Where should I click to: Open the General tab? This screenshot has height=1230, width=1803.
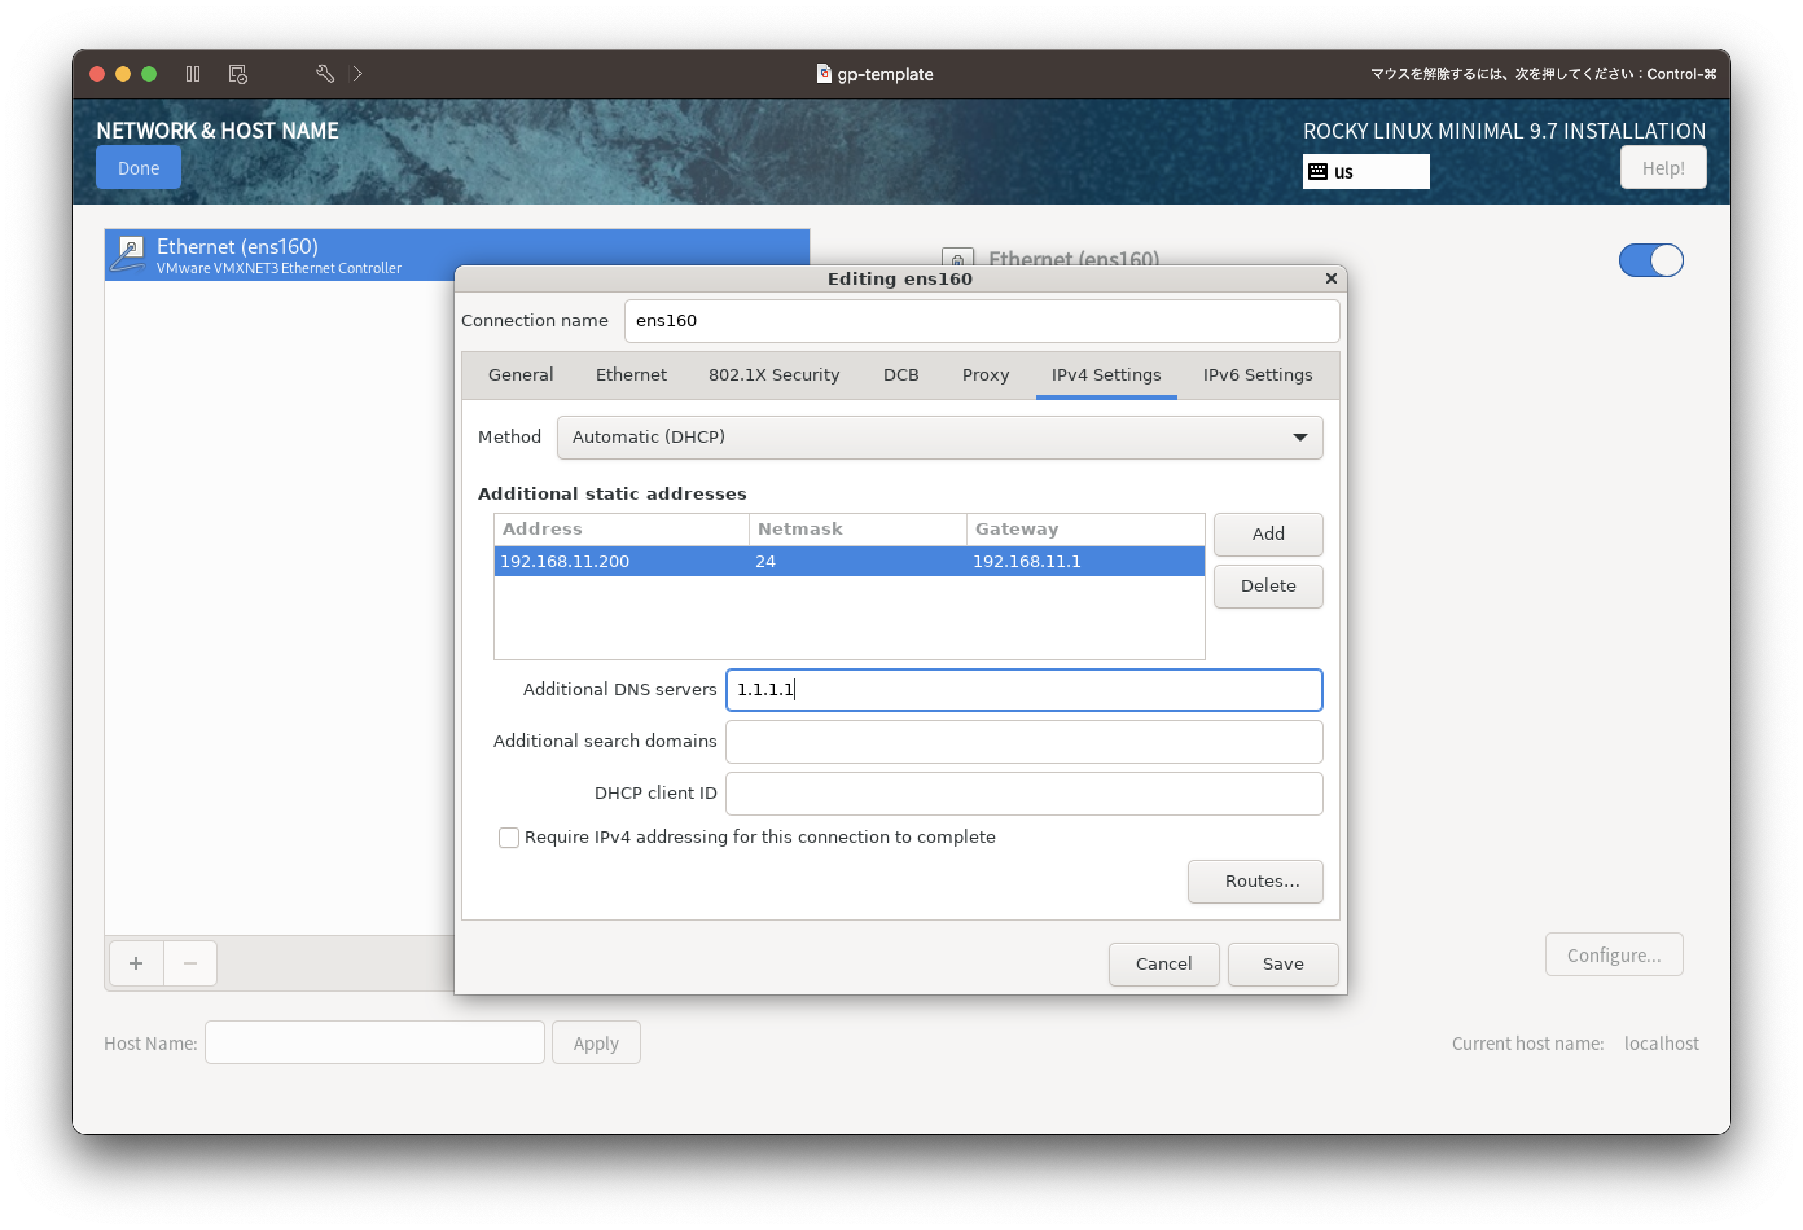[521, 375]
